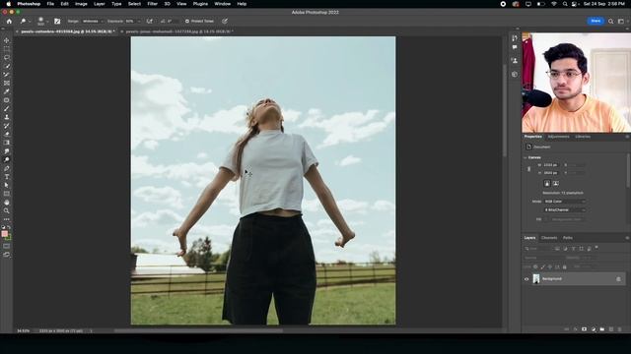Select the Zoom tool
The height and width of the screenshot is (354, 631).
[7, 210]
